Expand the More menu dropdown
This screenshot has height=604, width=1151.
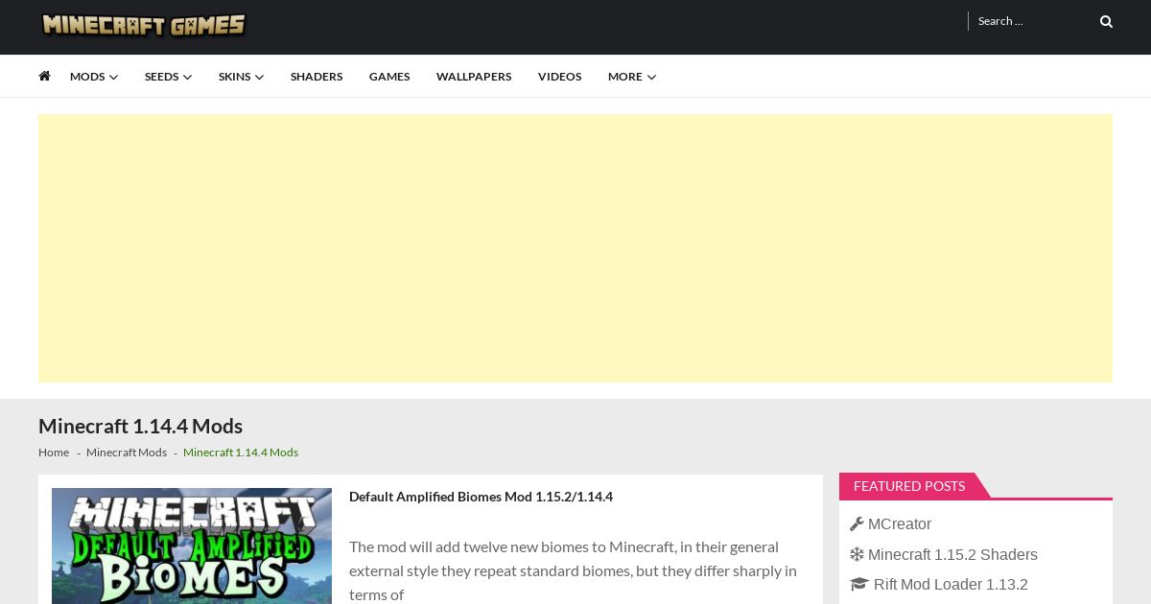(x=632, y=77)
